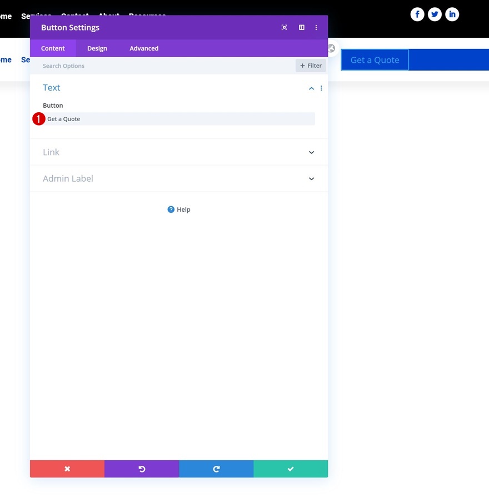The width and height of the screenshot is (489, 498).
Task: Collapse the Text section
Action: [311, 88]
